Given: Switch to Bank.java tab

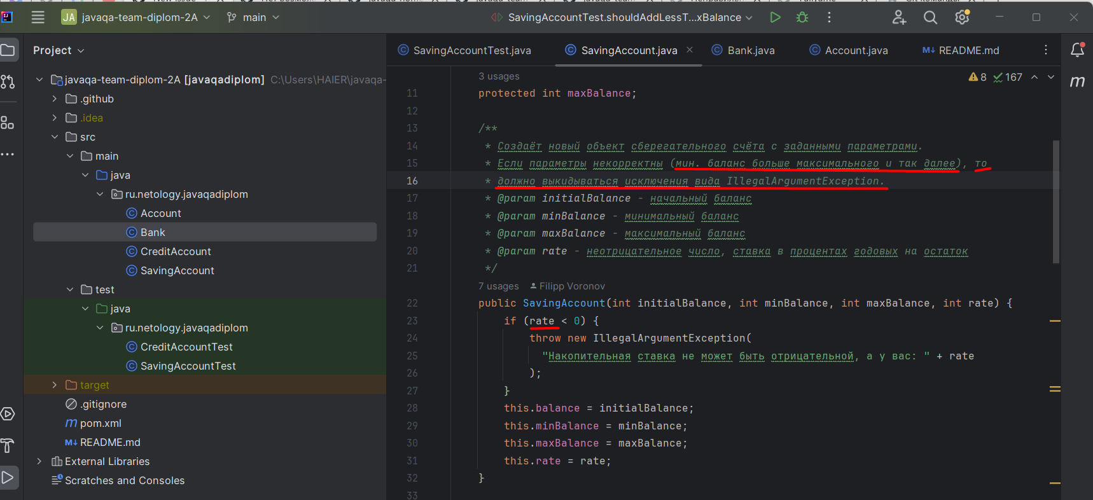Looking at the screenshot, I should click(742, 50).
